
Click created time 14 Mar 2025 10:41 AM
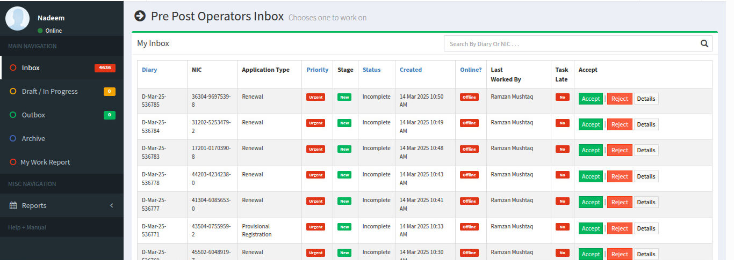(x=421, y=205)
